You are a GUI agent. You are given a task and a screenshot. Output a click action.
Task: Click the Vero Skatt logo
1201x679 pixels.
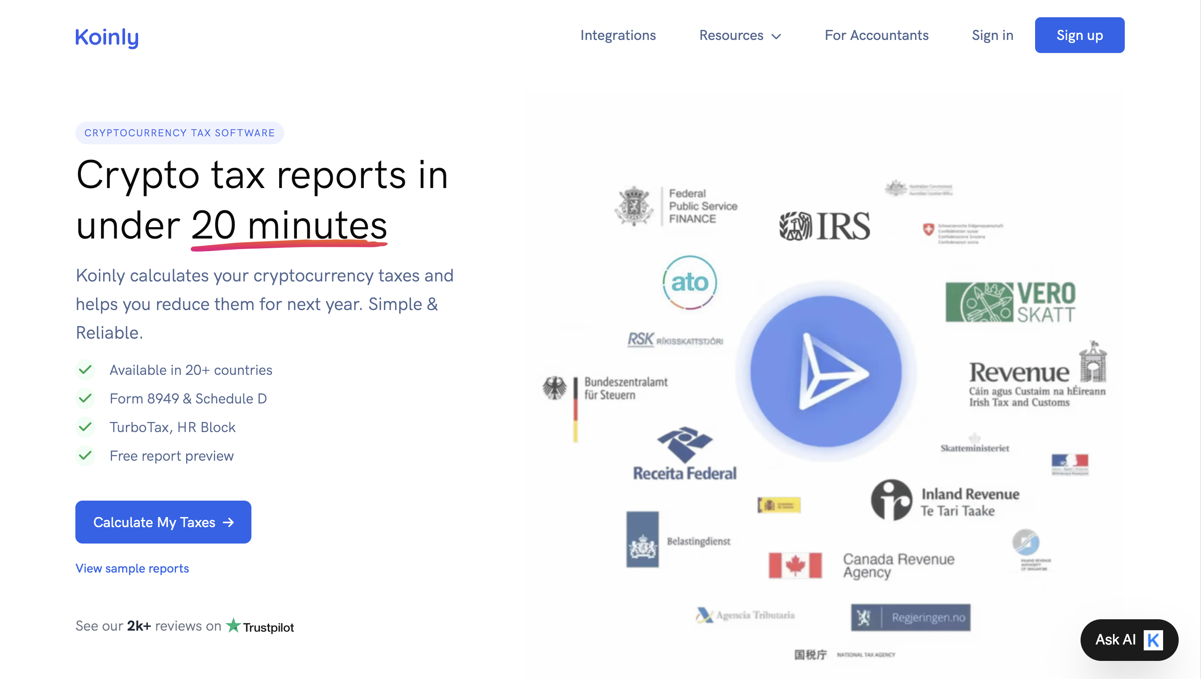(1011, 302)
